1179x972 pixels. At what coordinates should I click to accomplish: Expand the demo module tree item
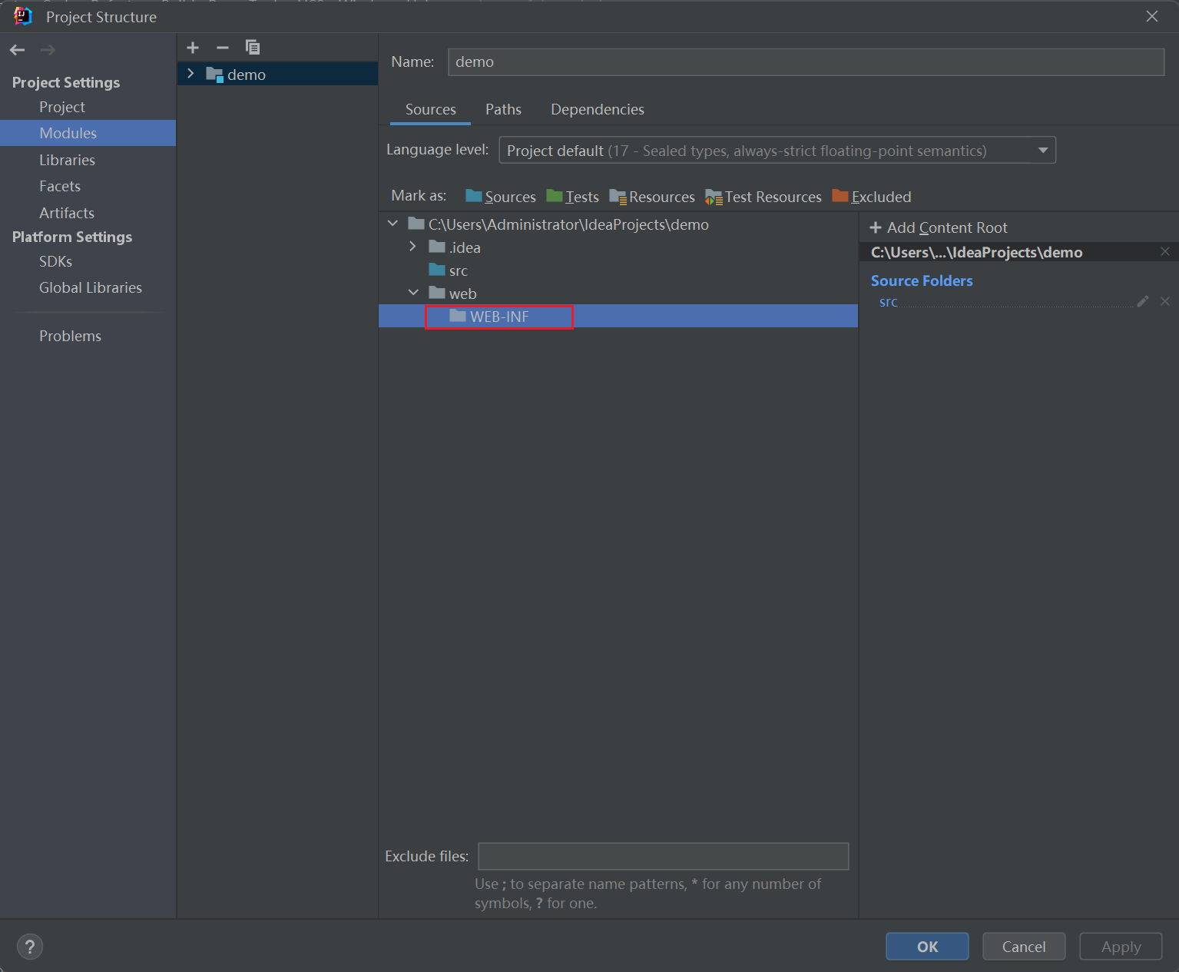point(191,74)
